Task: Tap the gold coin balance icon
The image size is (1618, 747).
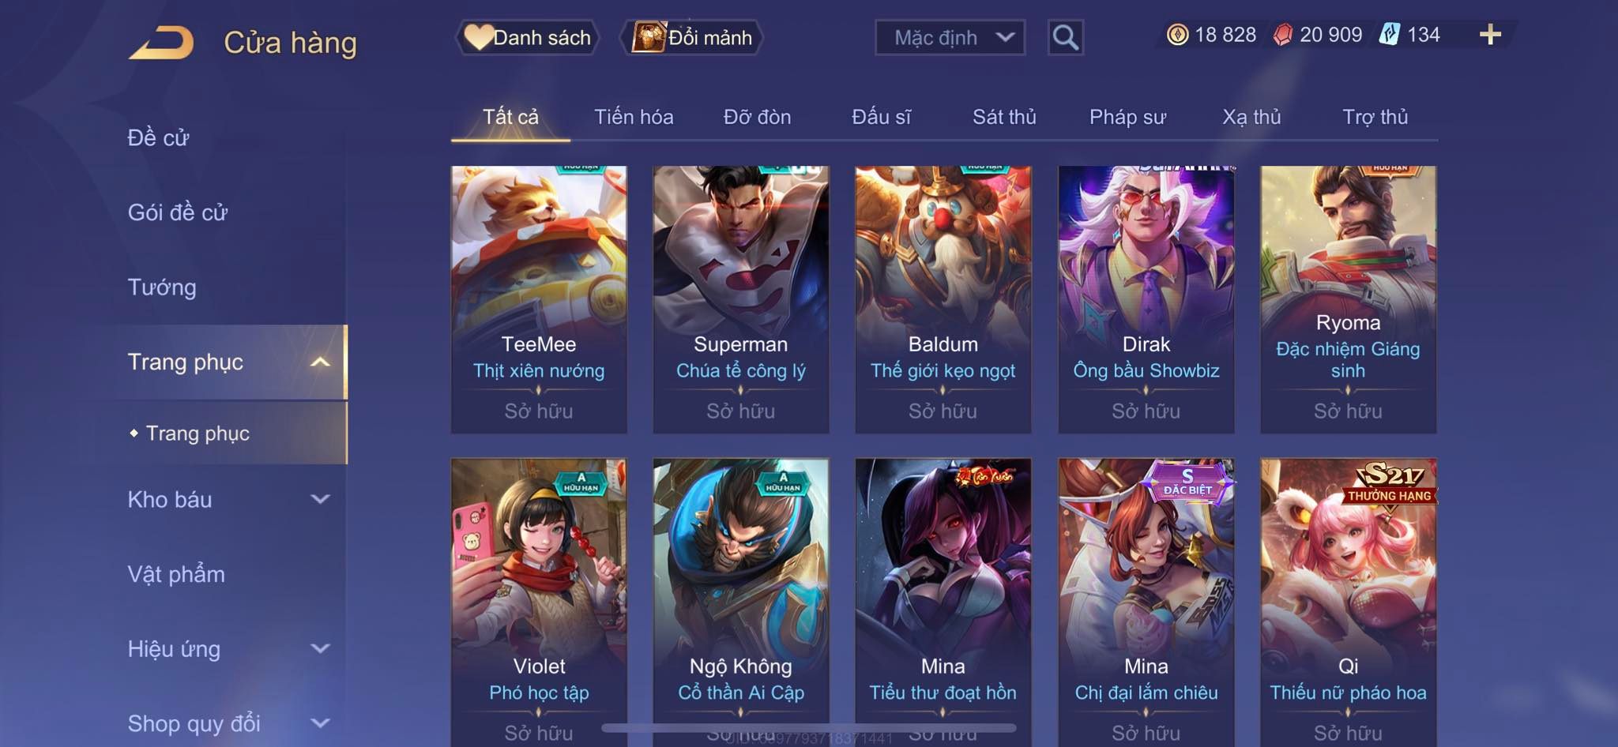Action: point(1177,35)
